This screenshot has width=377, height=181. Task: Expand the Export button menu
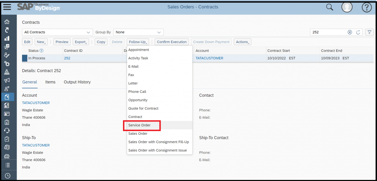[x=81, y=42]
